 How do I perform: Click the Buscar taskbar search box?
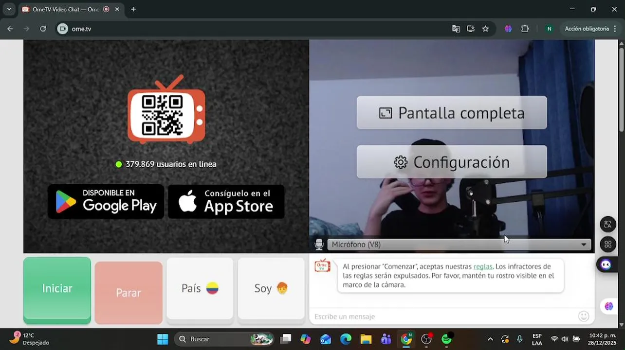pos(224,339)
